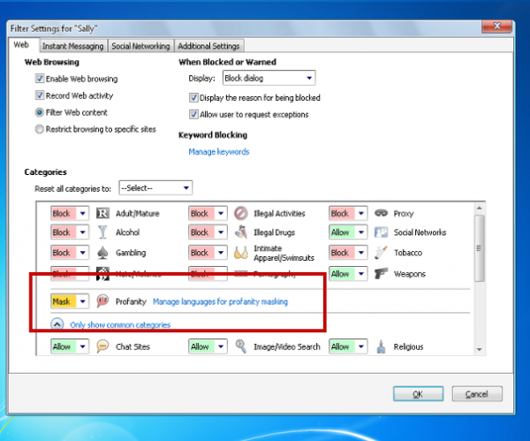Click the Religious church icon

click(x=381, y=346)
